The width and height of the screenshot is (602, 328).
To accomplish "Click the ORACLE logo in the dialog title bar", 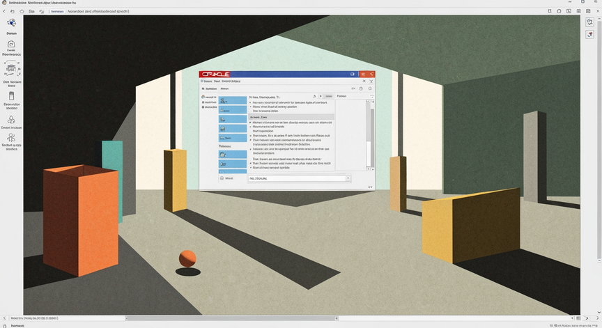I will pos(215,74).
